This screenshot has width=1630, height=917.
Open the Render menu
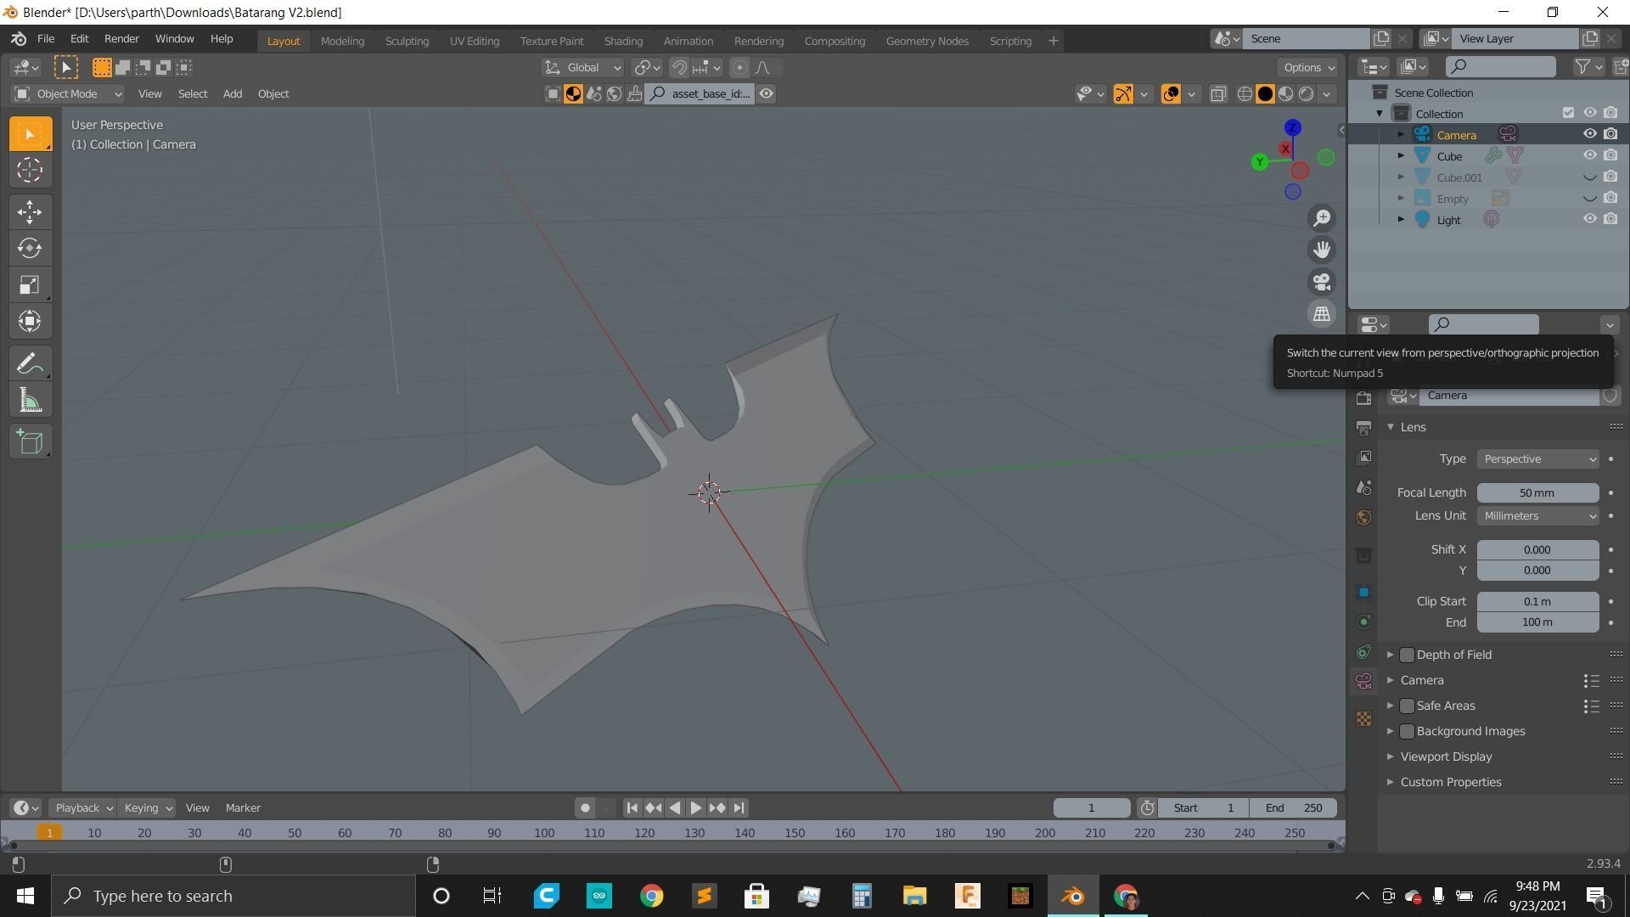tap(121, 39)
